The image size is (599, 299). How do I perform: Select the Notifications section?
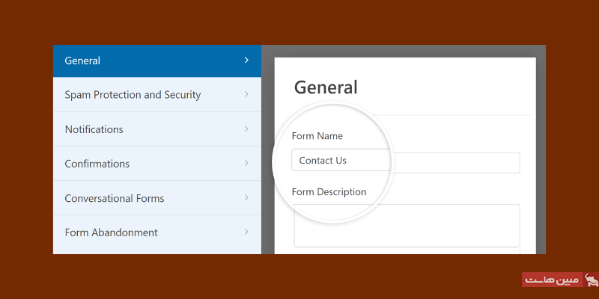tap(94, 129)
